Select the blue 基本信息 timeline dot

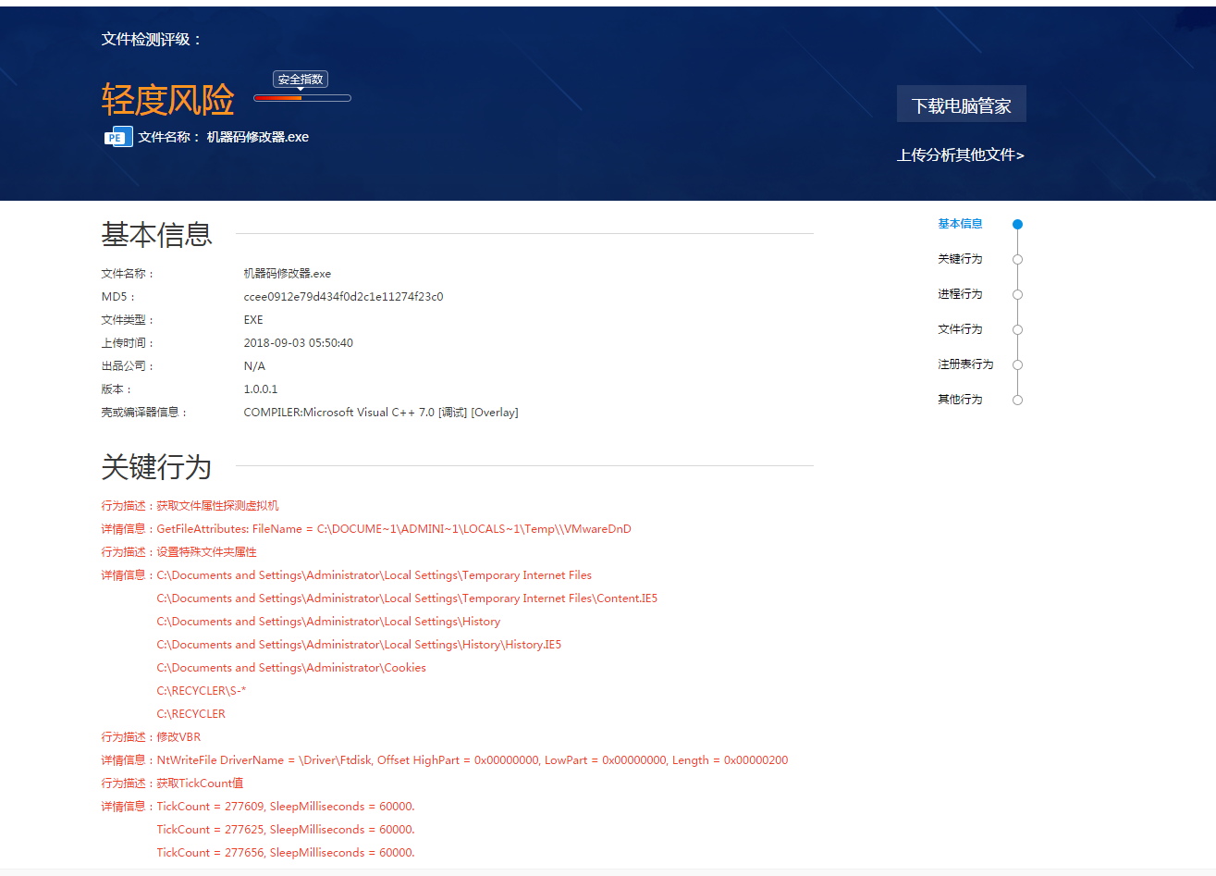(1017, 224)
